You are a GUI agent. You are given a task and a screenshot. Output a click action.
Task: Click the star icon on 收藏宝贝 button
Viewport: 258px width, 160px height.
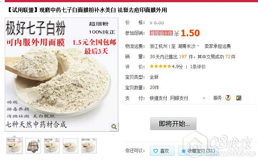coord(183,151)
